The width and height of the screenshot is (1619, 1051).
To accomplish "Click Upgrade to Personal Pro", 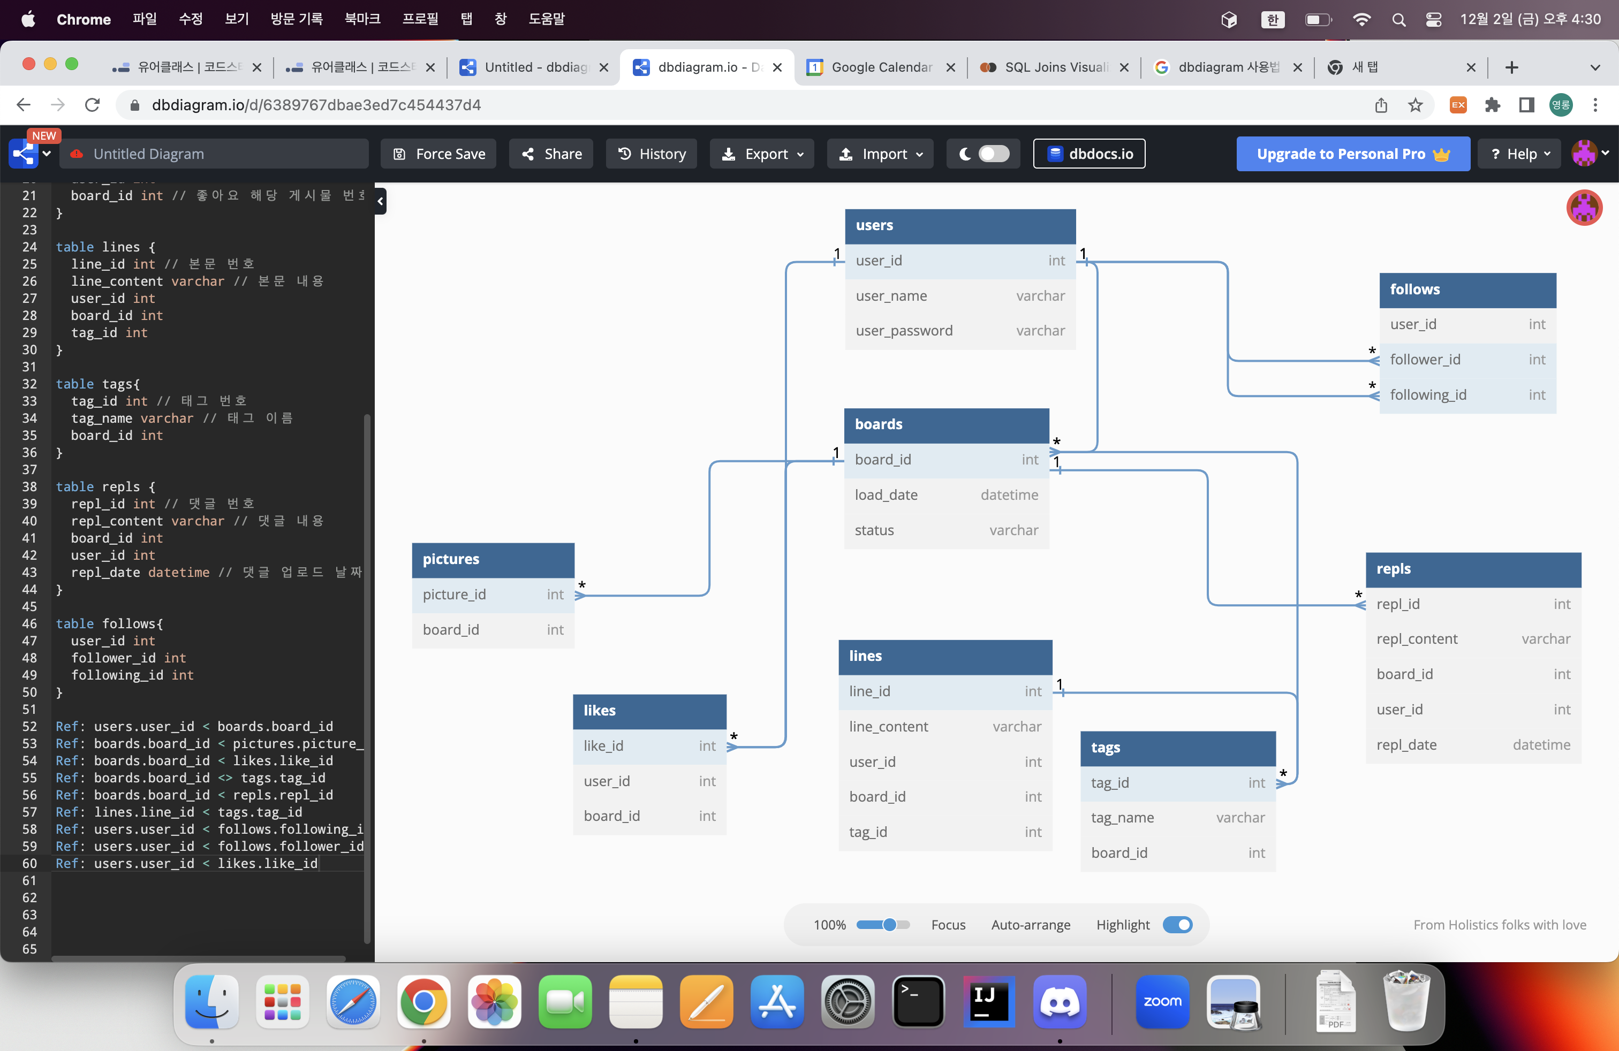I will pos(1353,154).
